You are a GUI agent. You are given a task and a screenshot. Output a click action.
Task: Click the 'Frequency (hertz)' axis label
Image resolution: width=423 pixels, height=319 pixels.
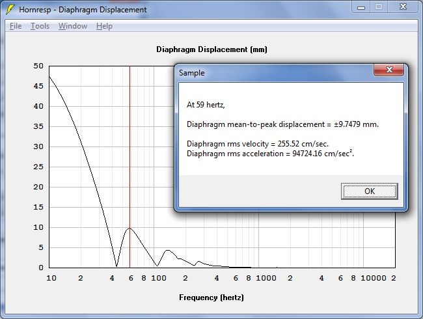click(211, 298)
